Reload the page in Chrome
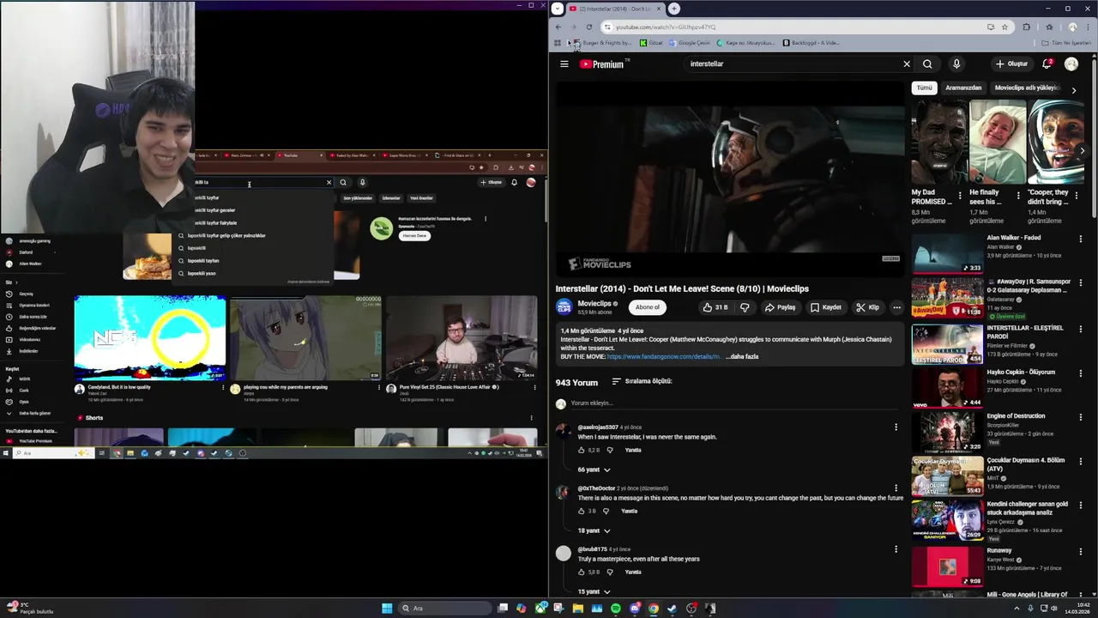The height and width of the screenshot is (618, 1098). 588,27
